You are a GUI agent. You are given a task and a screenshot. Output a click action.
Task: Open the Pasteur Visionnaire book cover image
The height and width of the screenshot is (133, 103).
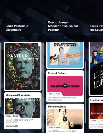coord(23,66)
